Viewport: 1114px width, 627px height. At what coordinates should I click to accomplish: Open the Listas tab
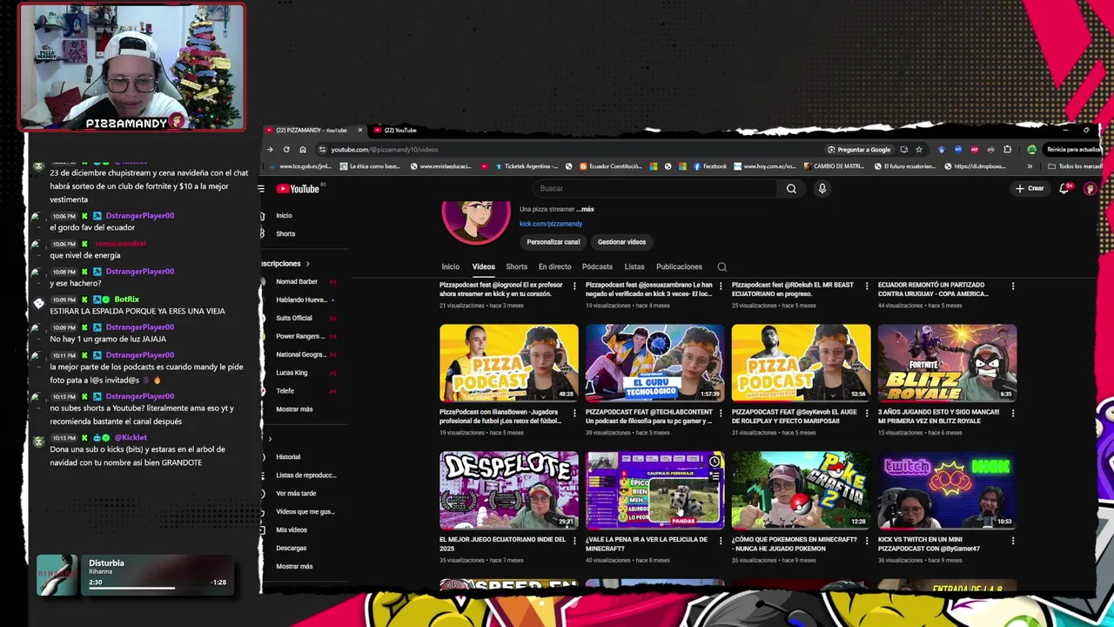pyautogui.click(x=634, y=266)
